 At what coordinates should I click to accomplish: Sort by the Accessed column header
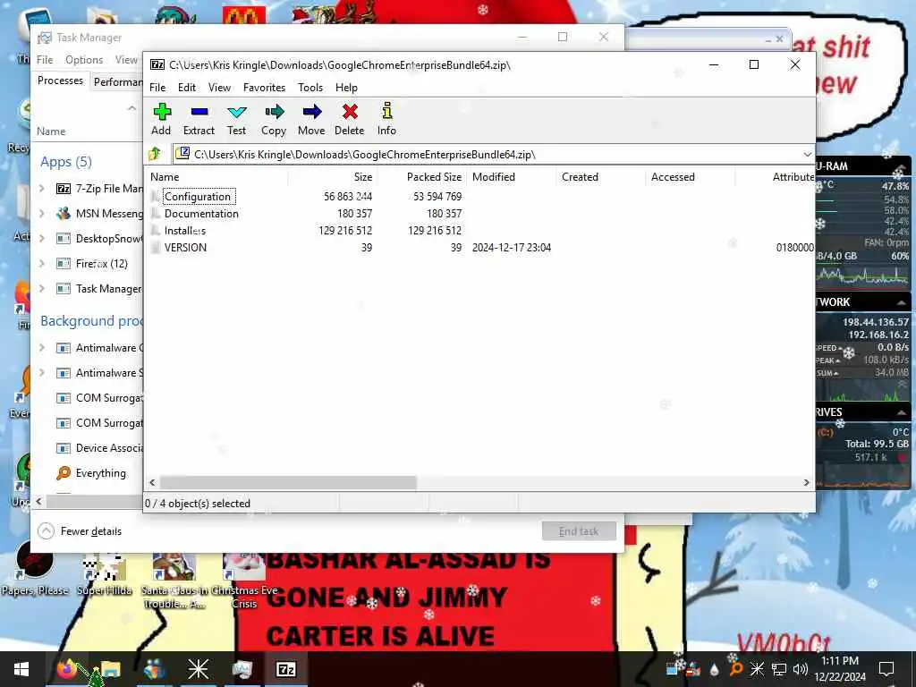(x=691, y=177)
